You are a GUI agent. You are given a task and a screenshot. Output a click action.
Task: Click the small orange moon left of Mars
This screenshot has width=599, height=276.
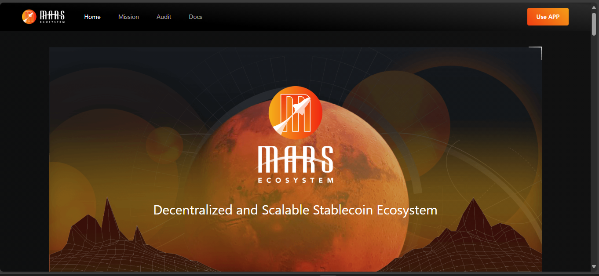pyautogui.click(x=164, y=144)
